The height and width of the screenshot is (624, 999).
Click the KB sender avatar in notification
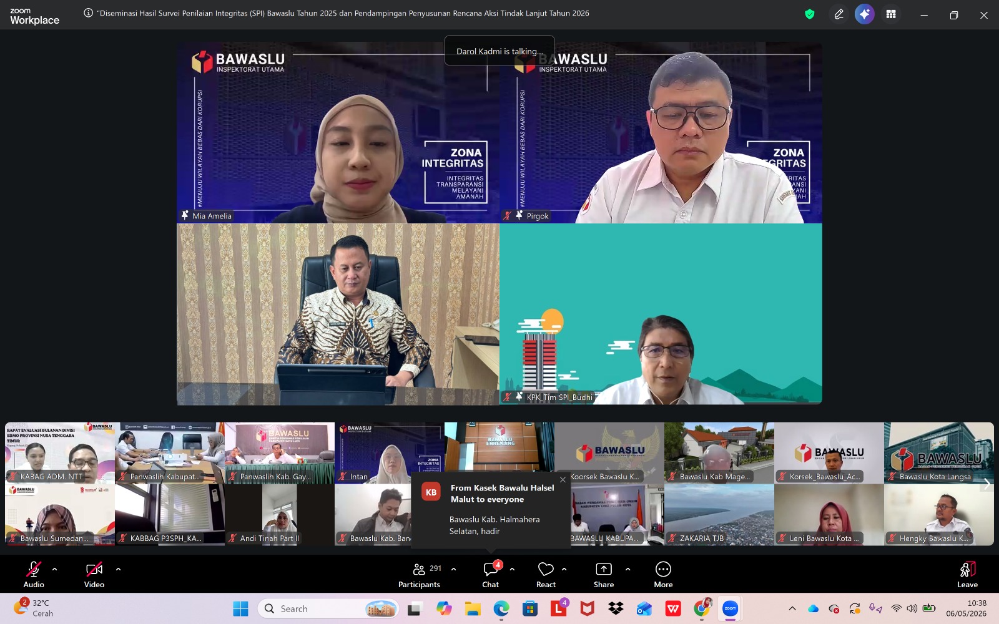[x=431, y=492]
